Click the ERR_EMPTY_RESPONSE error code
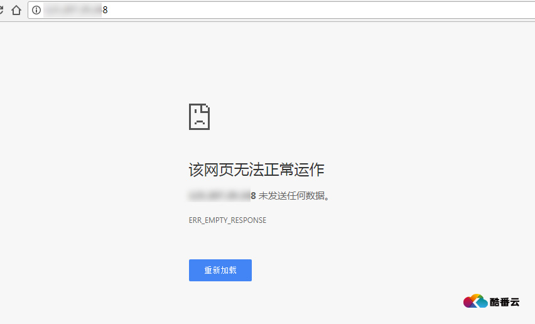Viewport: 535px width, 324px height. [227, 220]
